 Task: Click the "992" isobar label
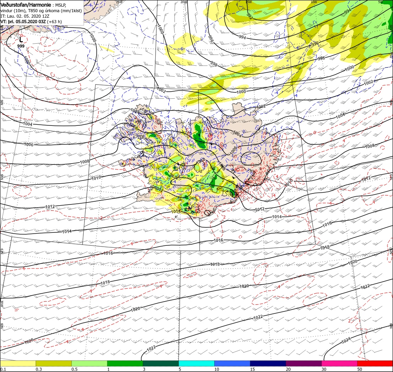coord(249,17)
